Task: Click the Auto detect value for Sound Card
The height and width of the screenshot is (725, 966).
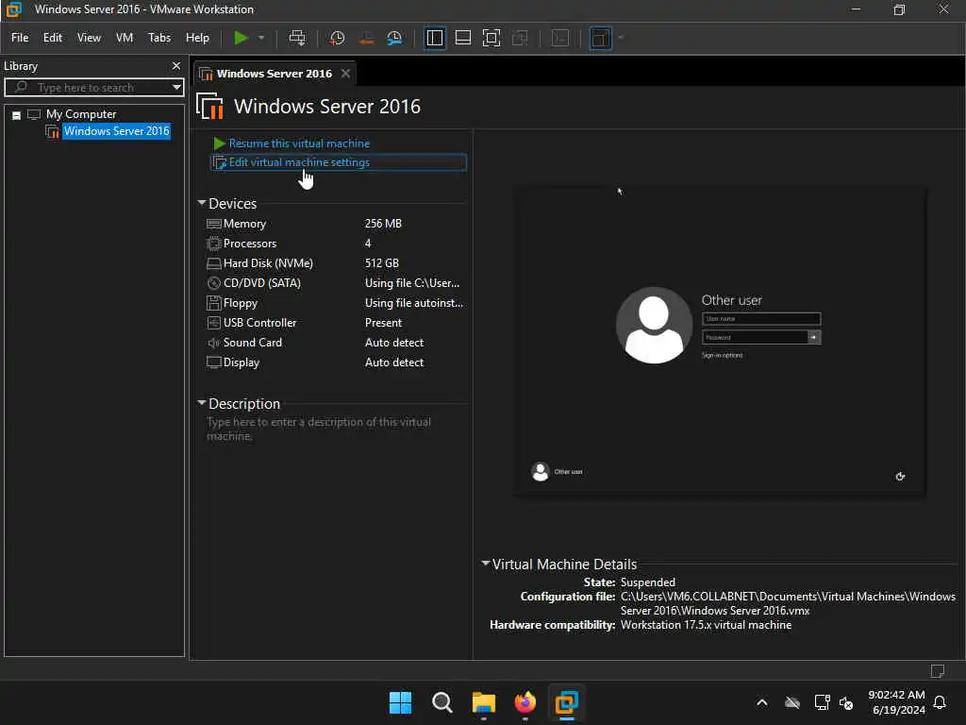Action: point(394,342)
